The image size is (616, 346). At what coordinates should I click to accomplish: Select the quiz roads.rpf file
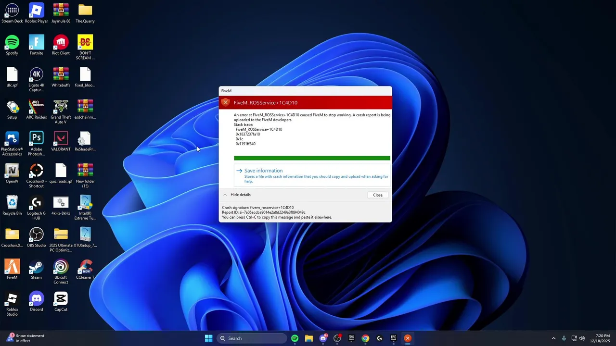tap(61, 173)
